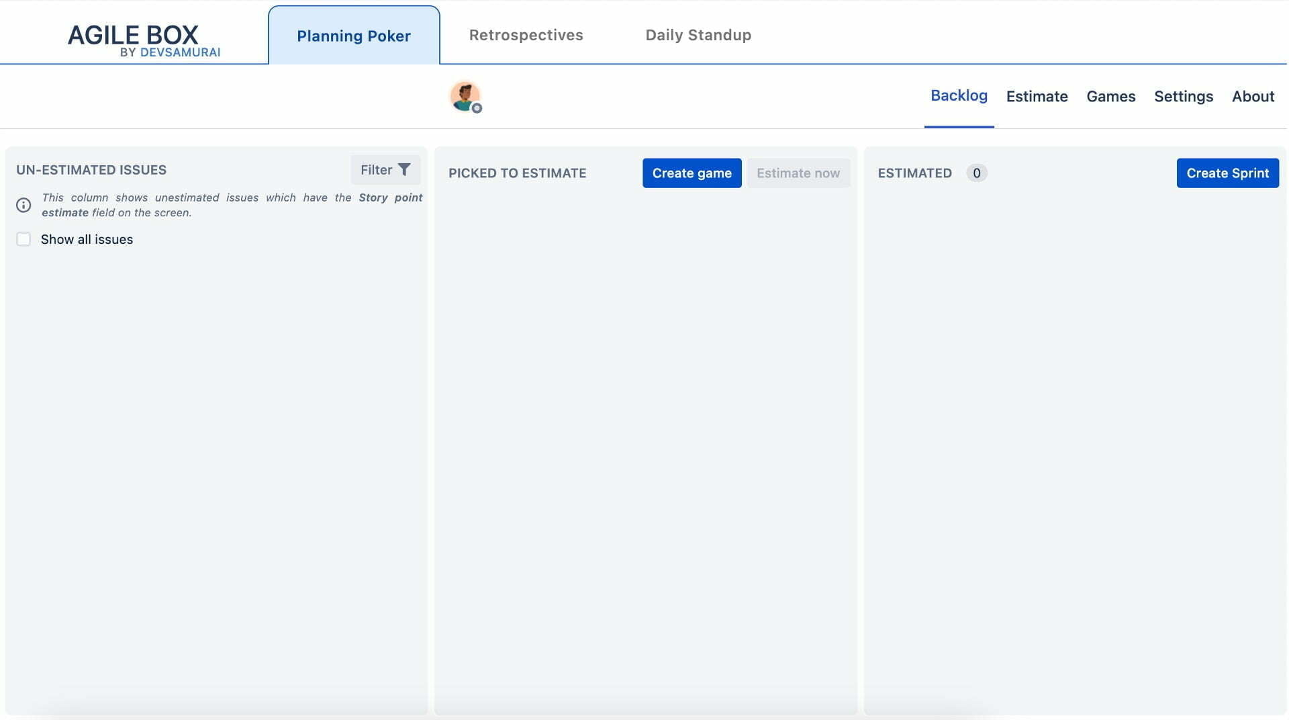Open the Filter funnel icon

pos(404,170)
